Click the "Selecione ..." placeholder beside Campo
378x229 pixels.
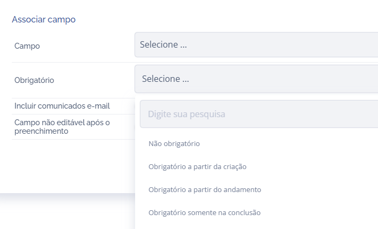coord(164,45)
